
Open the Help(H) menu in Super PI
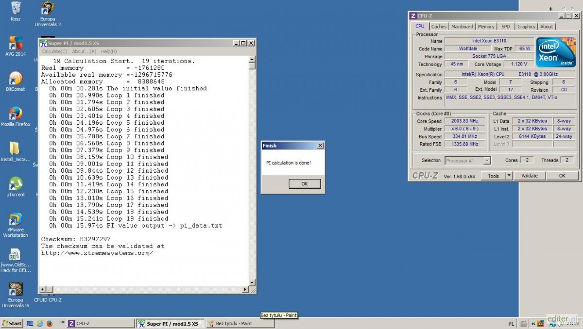point(108,51)
